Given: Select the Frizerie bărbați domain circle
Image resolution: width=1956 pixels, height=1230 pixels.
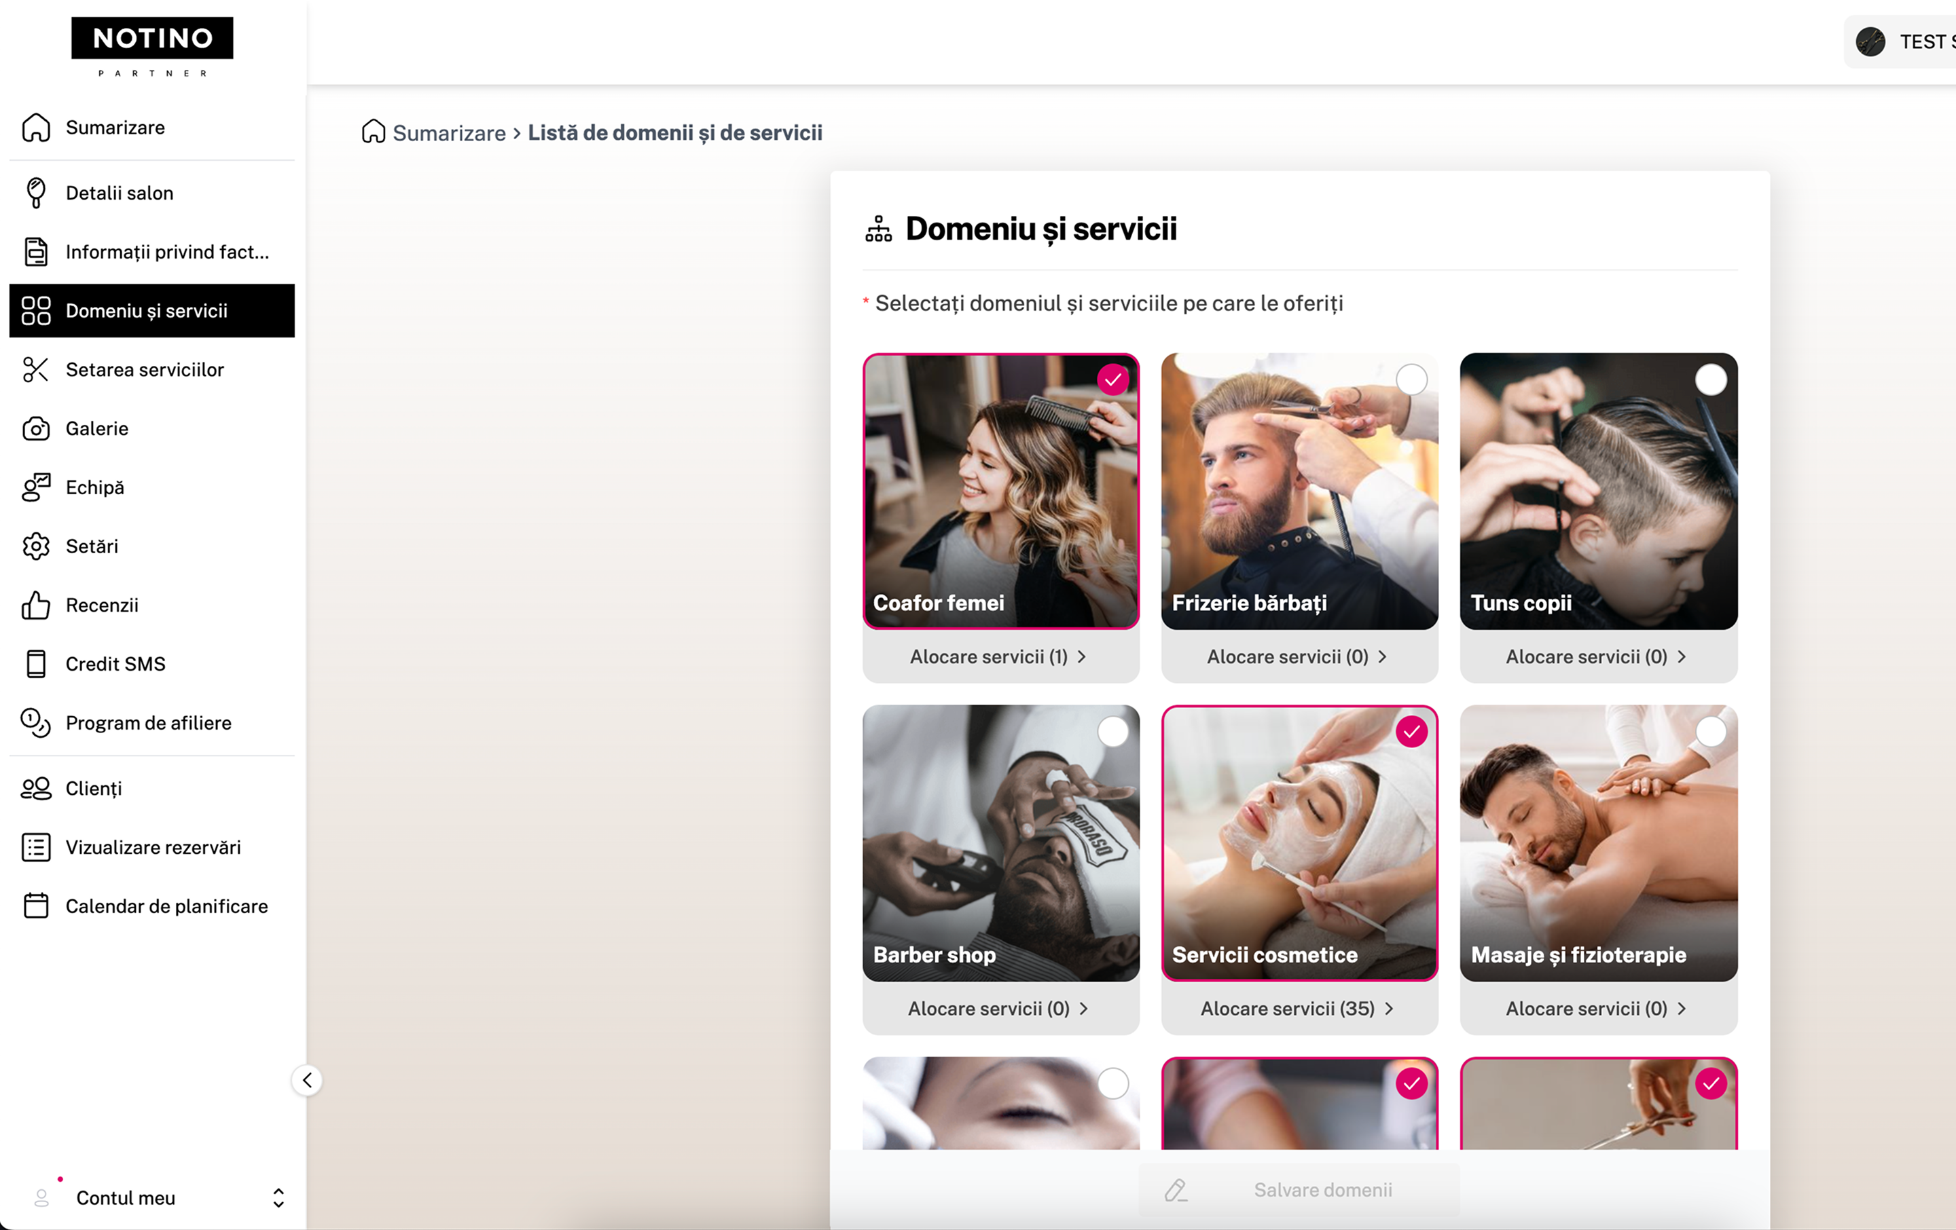Looking at the screenshot, I should pyautogui.click(x=1411, y=380).
